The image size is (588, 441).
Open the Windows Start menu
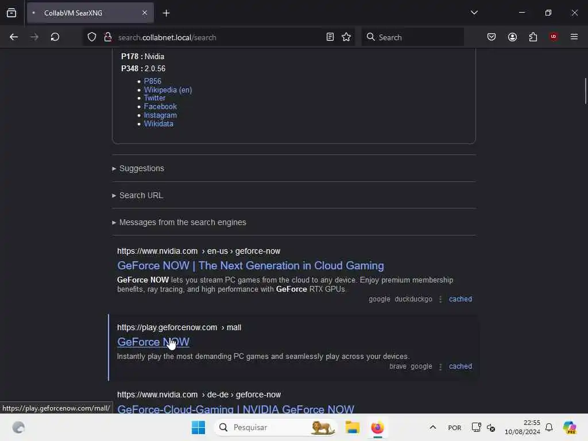pyautogui.click(x=198, y=427)
